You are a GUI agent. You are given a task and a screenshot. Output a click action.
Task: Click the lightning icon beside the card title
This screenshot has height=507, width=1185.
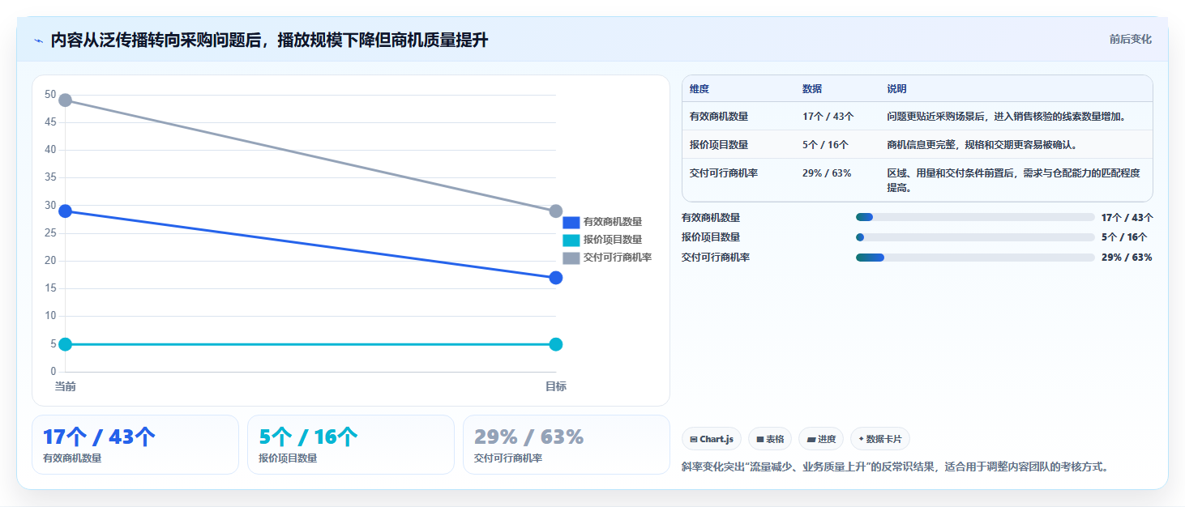(39, 40)
